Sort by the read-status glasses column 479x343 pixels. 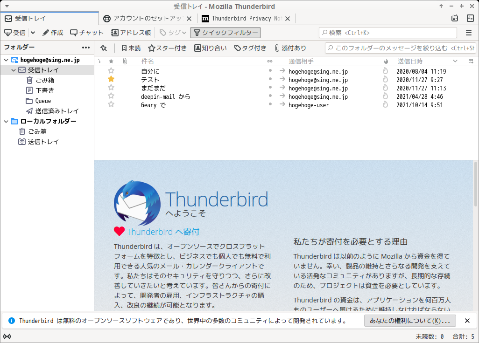click(x=270, y=61)
